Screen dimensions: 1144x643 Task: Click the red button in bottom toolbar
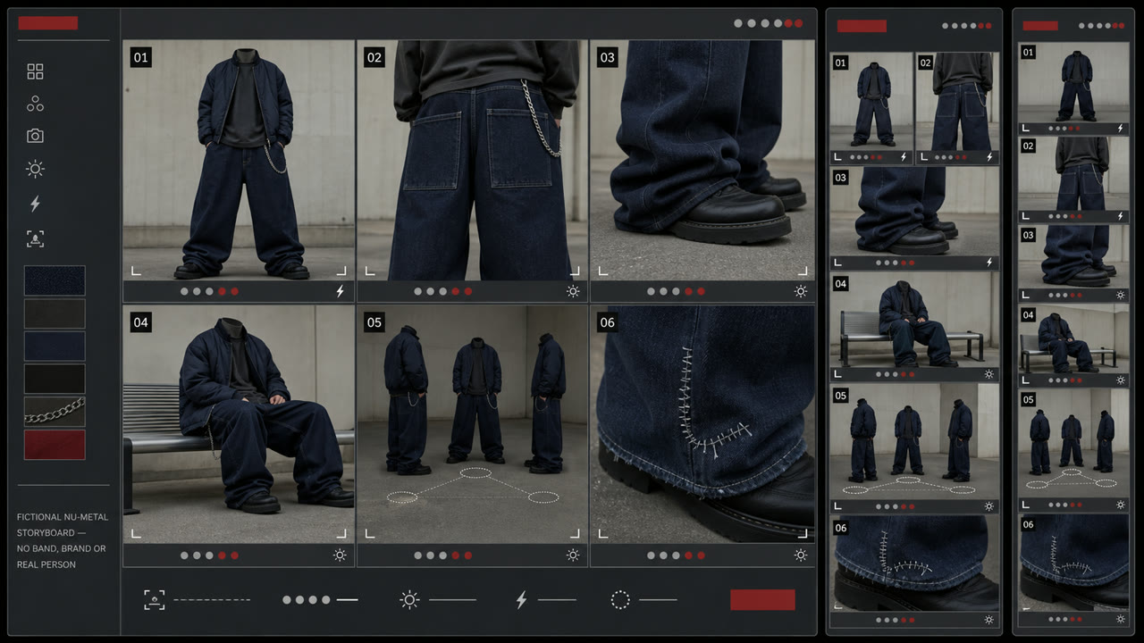pos(762,599)
